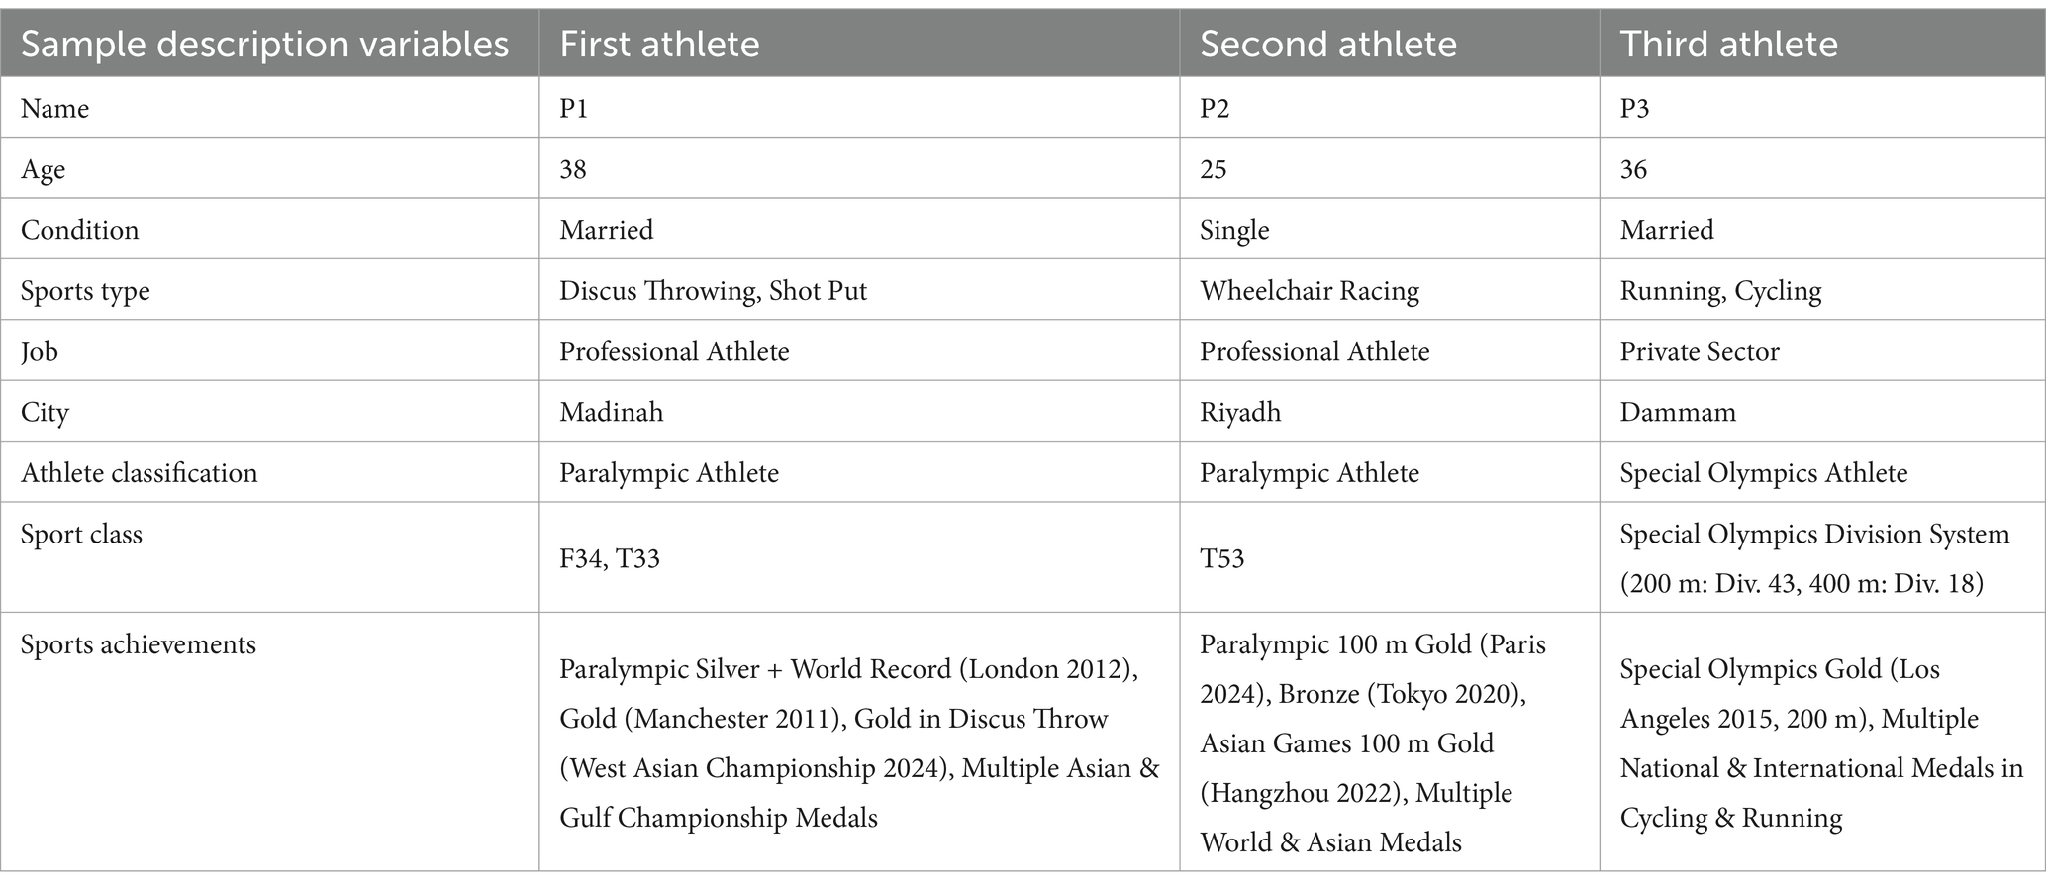Screen dimensions: 2046x889
Task: Click the 'Single' condition cell
Action: pos(1389,230)
